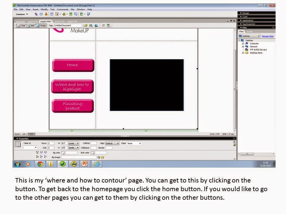The height and width of the screenshot is (214, 286).
Task: Click the Templates icon
Action: tap(82, 14)
